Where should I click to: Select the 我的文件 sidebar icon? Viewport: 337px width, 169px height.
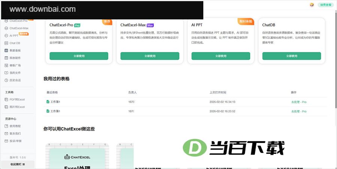tap(6, 73)
